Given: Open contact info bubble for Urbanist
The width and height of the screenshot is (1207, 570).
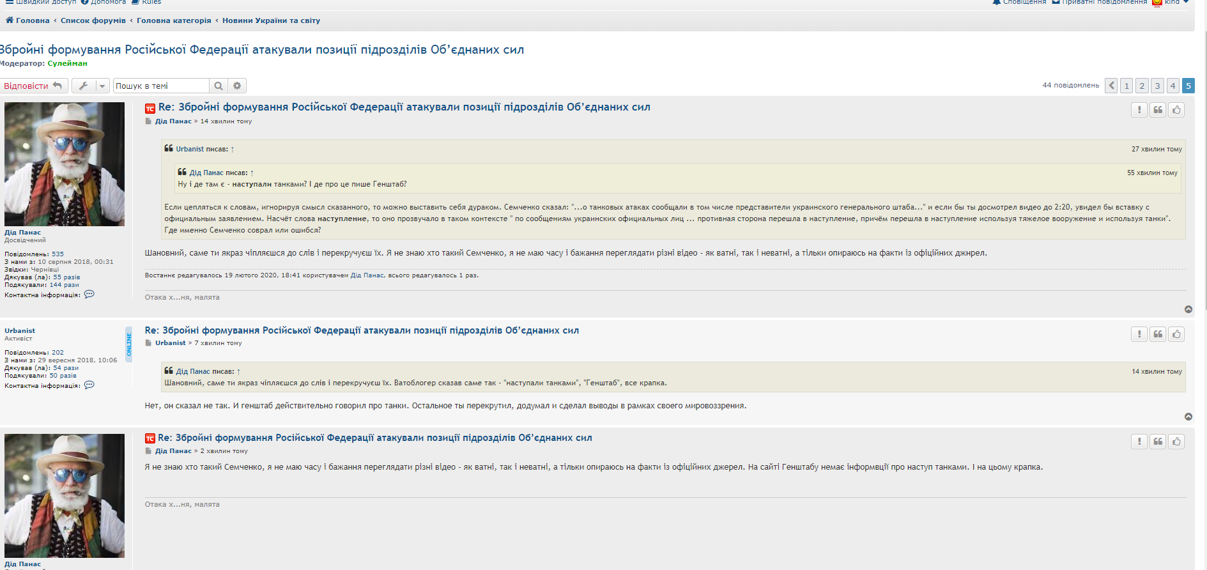Looking at the screenshot, I should (89, 385).
